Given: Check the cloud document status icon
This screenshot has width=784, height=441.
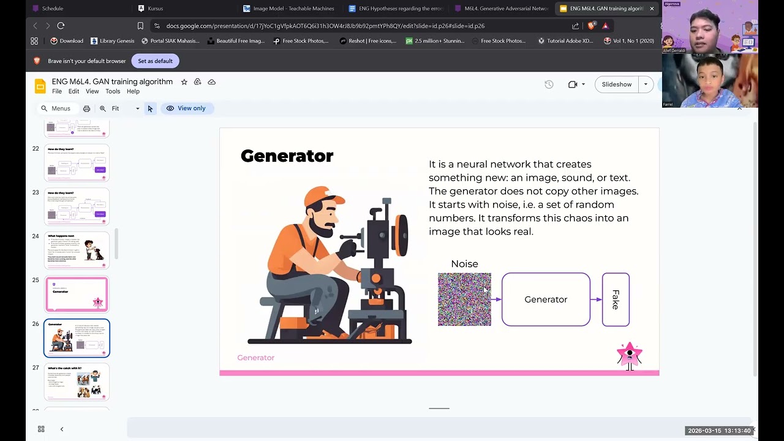Looking at the screenshot, I should pyautogui.click(x=212, y=82).
